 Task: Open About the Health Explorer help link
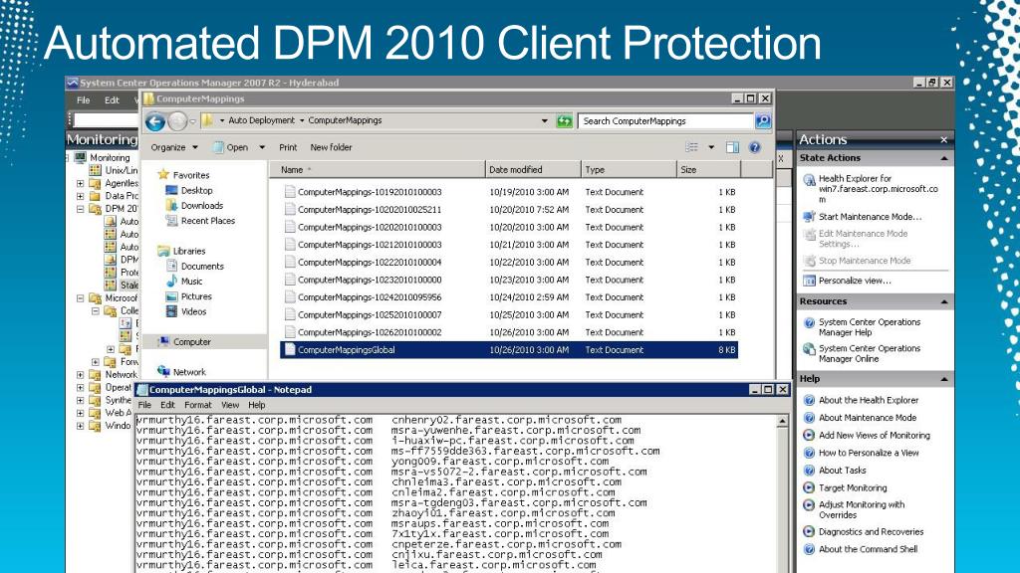(869, 400)
